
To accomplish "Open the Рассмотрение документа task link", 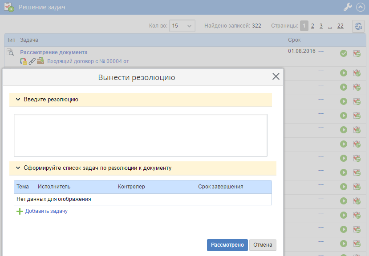I will click(53, 52).
